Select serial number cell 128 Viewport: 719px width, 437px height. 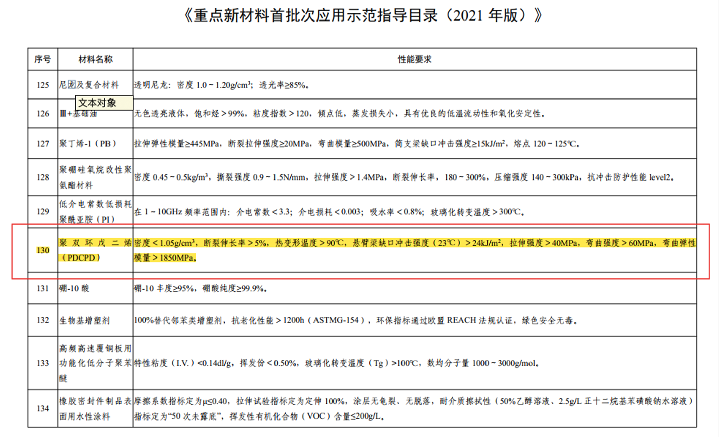(x=43, y=177)
